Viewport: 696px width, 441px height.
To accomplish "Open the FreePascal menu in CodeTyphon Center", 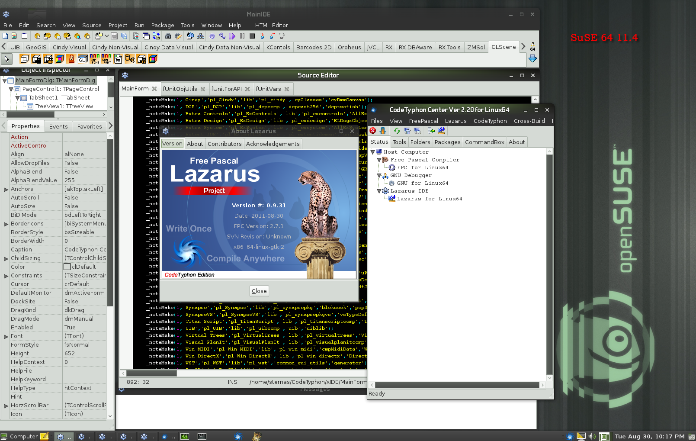I will pos(423,121).
